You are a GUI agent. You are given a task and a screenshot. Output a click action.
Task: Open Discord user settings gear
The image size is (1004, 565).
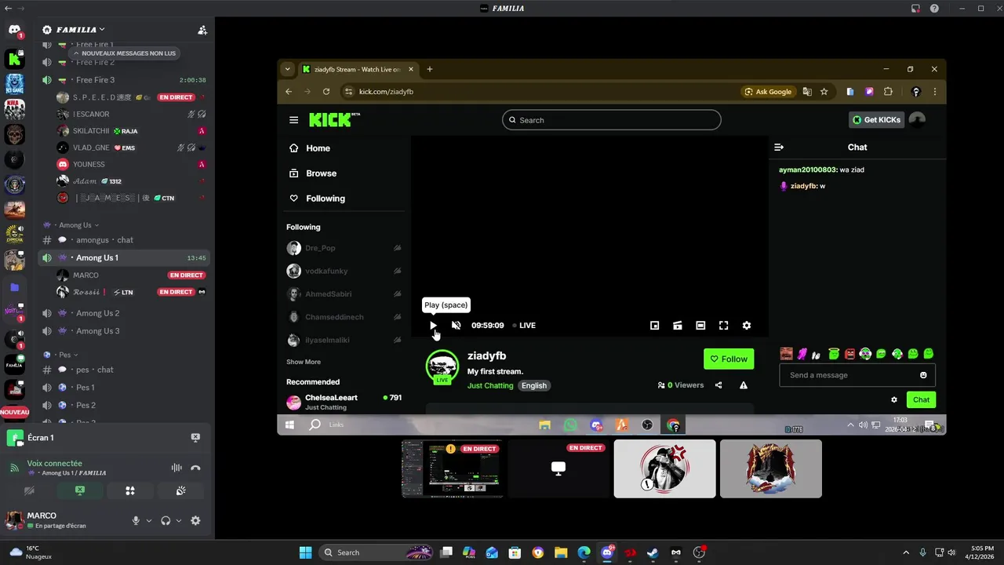(195, 521)
